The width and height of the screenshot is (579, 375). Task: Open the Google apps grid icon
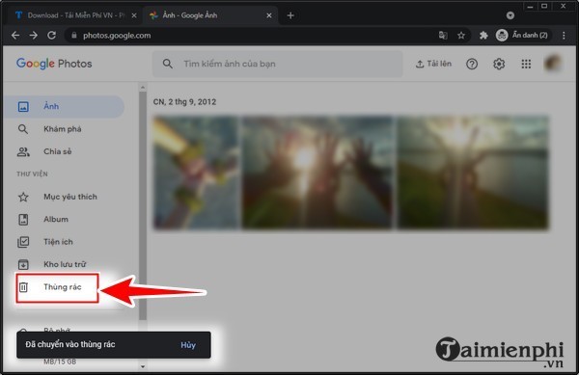coord(526,65)
